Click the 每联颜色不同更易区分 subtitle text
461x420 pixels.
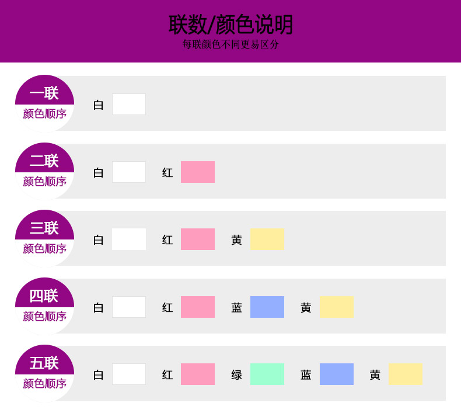coord(230,45)
